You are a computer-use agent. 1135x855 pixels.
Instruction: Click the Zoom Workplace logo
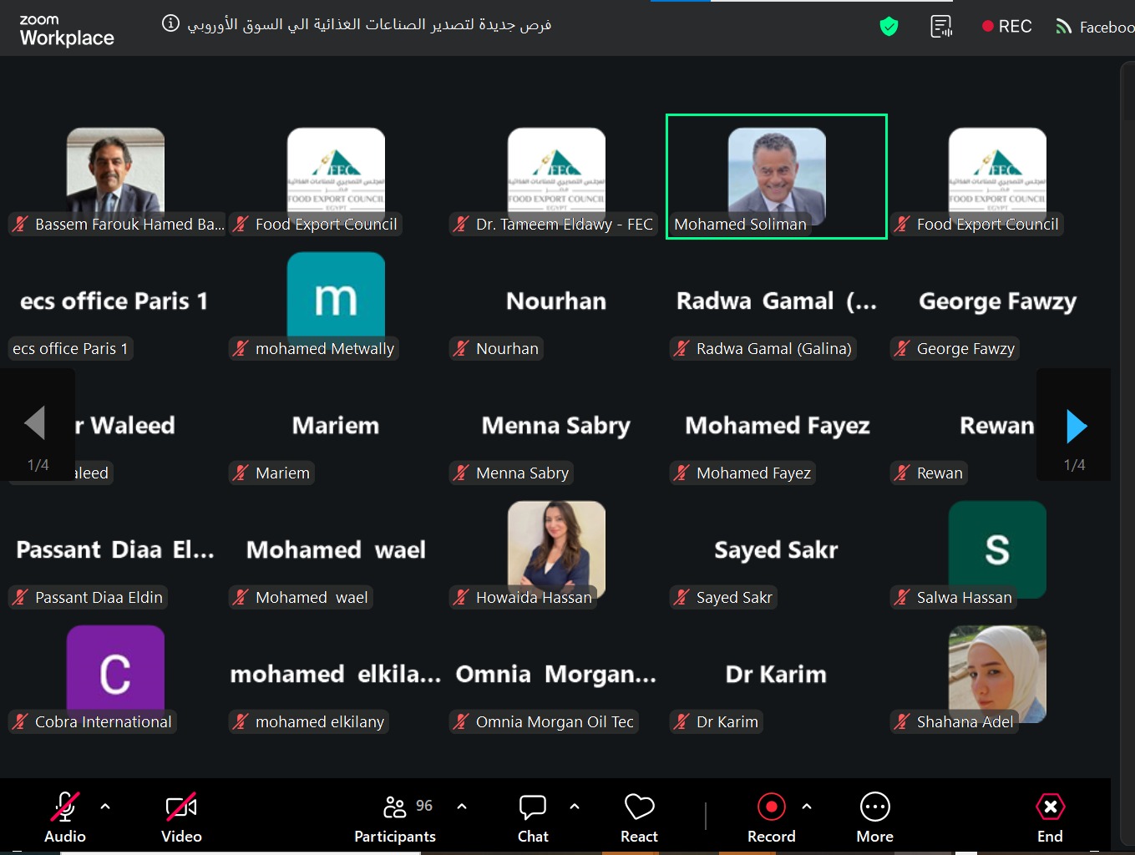click(x=67, y=30)
